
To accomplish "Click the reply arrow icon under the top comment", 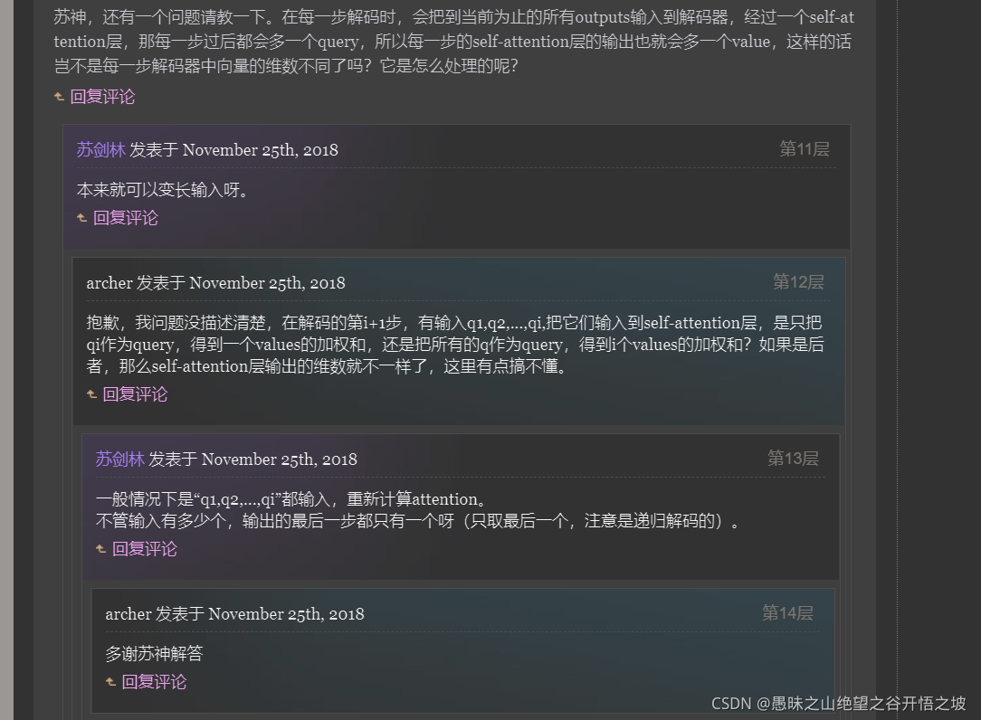I will tap(60, 97).
